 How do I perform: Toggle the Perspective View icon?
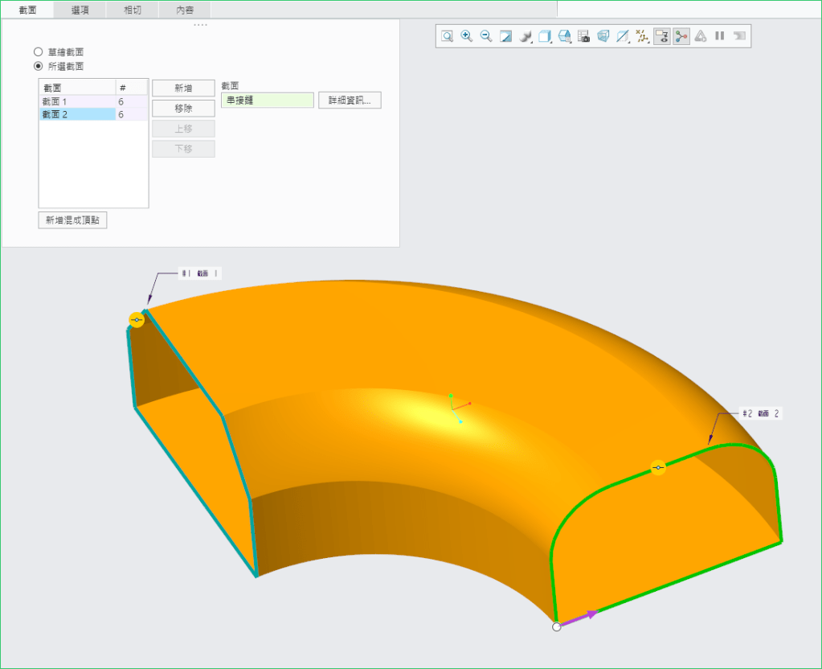pyautogui.click(x=603, y=36)
